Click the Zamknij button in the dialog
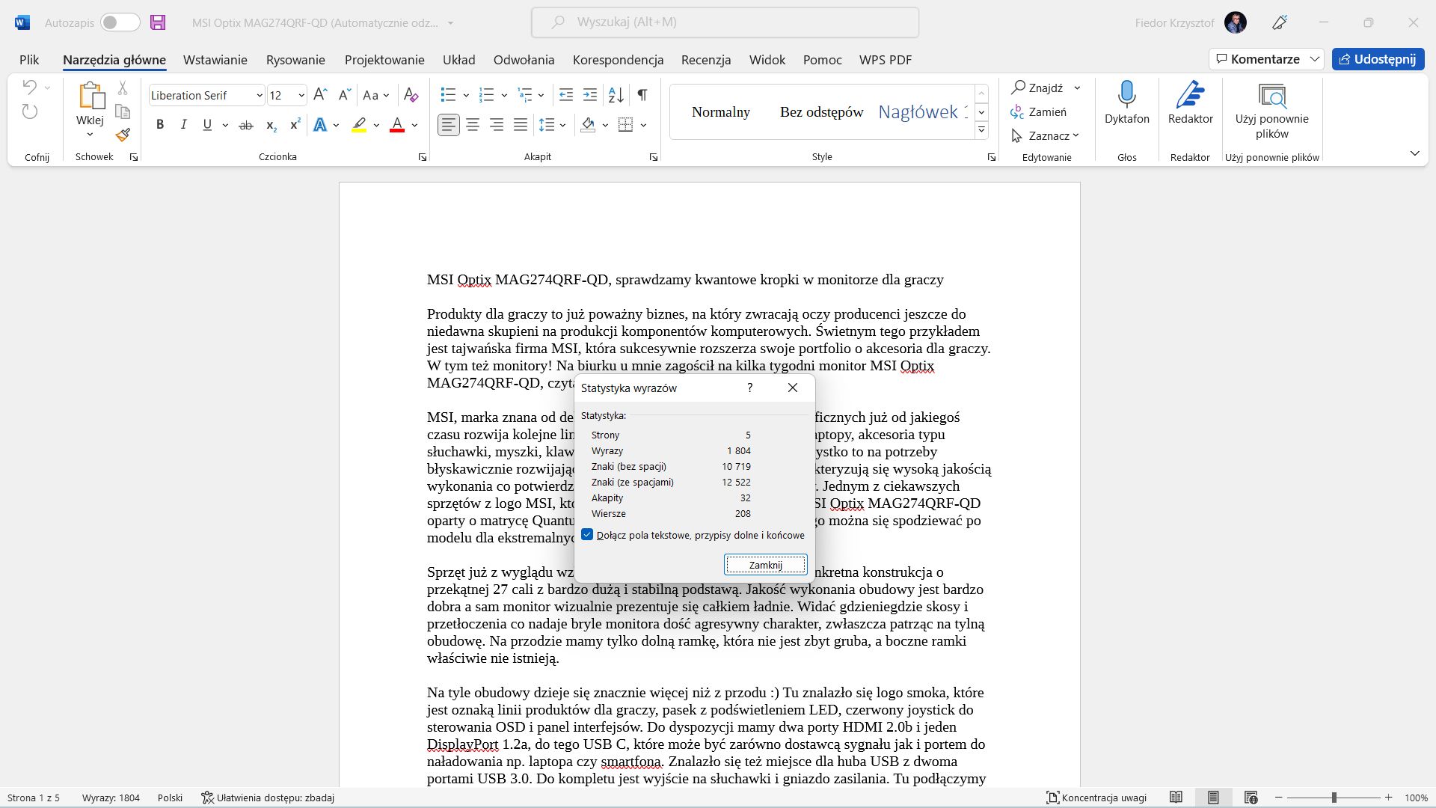 (x=767, y=564)
